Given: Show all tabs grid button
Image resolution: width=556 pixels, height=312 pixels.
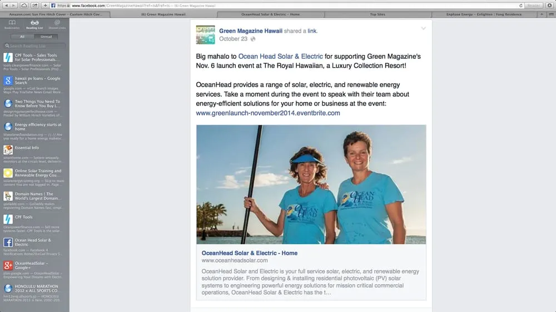Looking at the screenshot, I should (551, 14).
